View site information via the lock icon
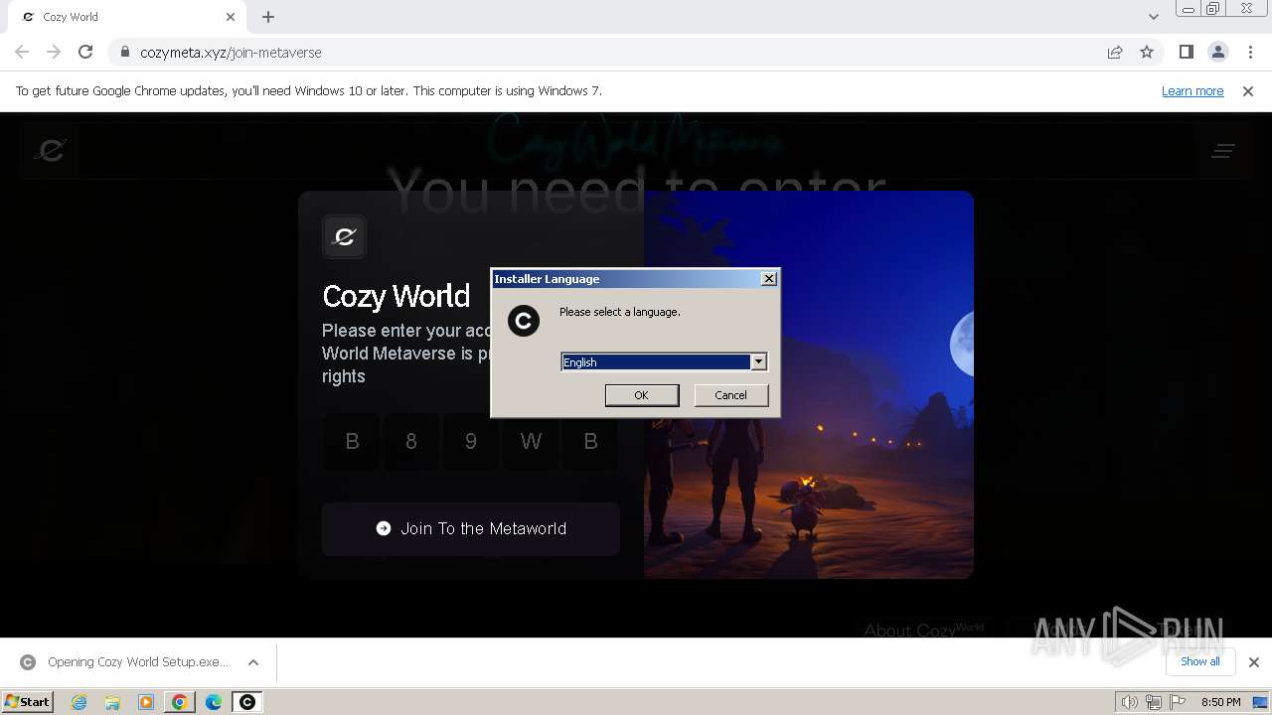The height and width of the screenshot is (715, 1272). coord(124,52)
